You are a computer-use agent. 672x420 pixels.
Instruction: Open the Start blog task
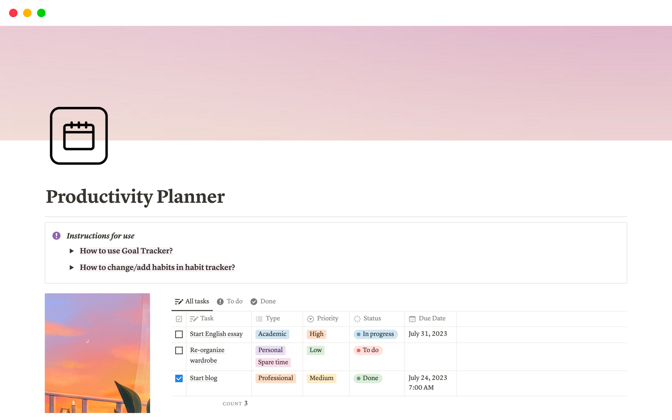[x=204, y=378]
